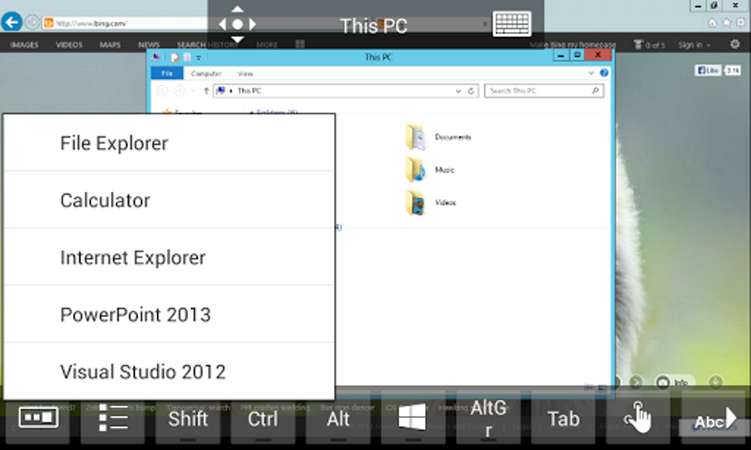Click Bing previous image arrow
This screenshot has height=450, width=751.
[x=618, y=382]
